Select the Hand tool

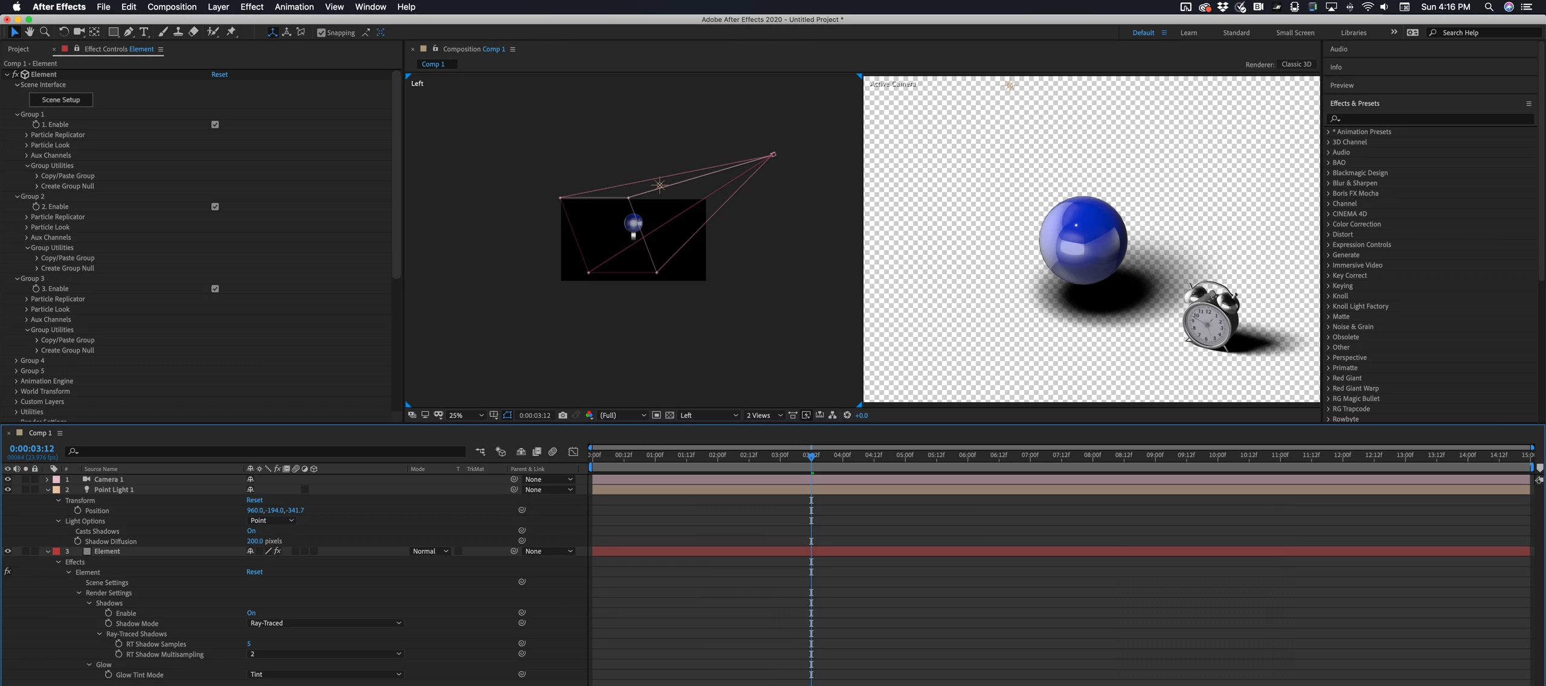[29, 32]
